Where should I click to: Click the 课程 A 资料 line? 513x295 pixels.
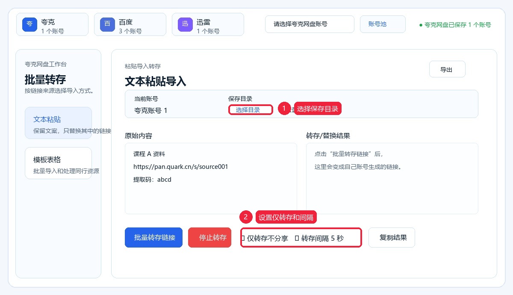(x=149, y=154)
